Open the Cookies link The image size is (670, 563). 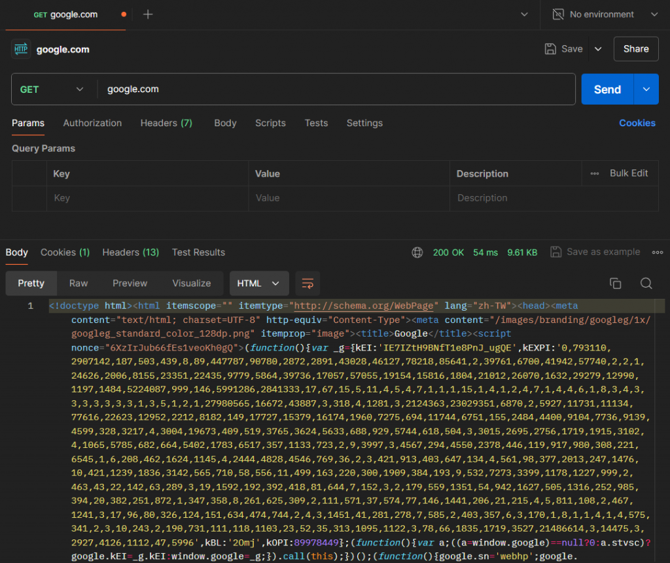pos(637,123)
